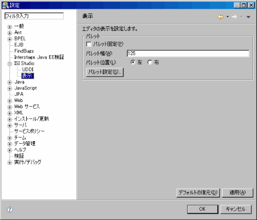Expand the ヘルプ tree node
The height and width of the screenshot is (220, 257).
[10, 150]
